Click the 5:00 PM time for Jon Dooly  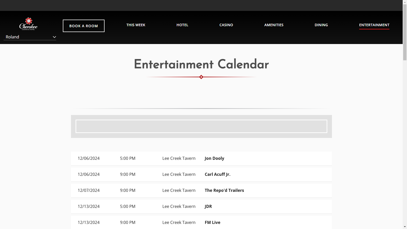coord(128,158)
